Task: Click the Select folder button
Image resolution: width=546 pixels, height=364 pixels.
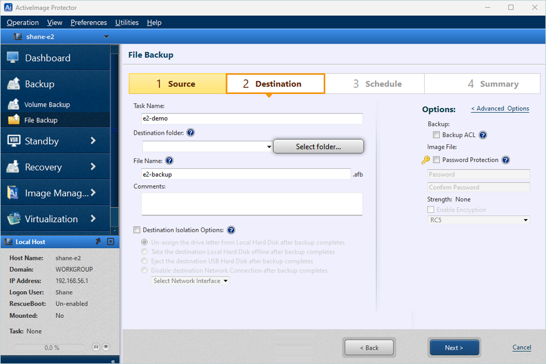Action: coord(318,146)
